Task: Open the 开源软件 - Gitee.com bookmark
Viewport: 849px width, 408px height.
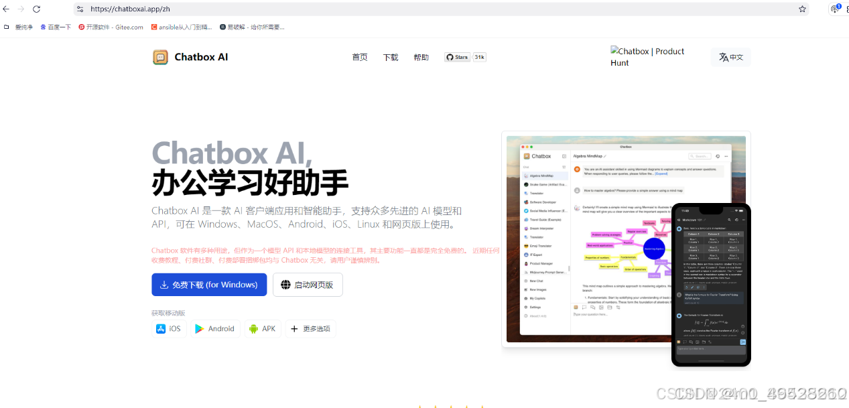Action: 111,27
